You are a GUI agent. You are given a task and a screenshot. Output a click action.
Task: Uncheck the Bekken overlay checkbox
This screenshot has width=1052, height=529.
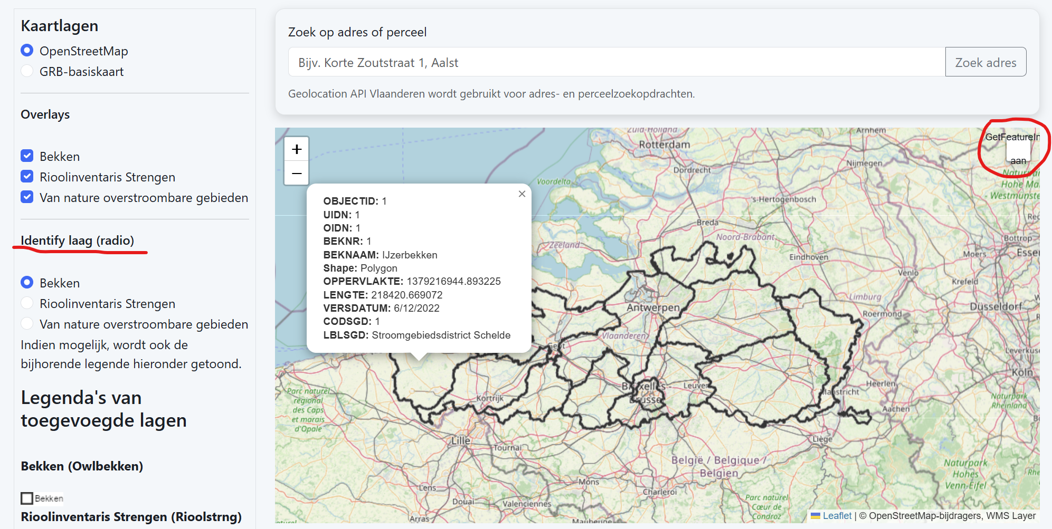[x=27, y=156]
